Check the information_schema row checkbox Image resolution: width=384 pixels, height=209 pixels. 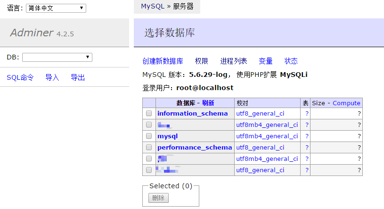149,113
